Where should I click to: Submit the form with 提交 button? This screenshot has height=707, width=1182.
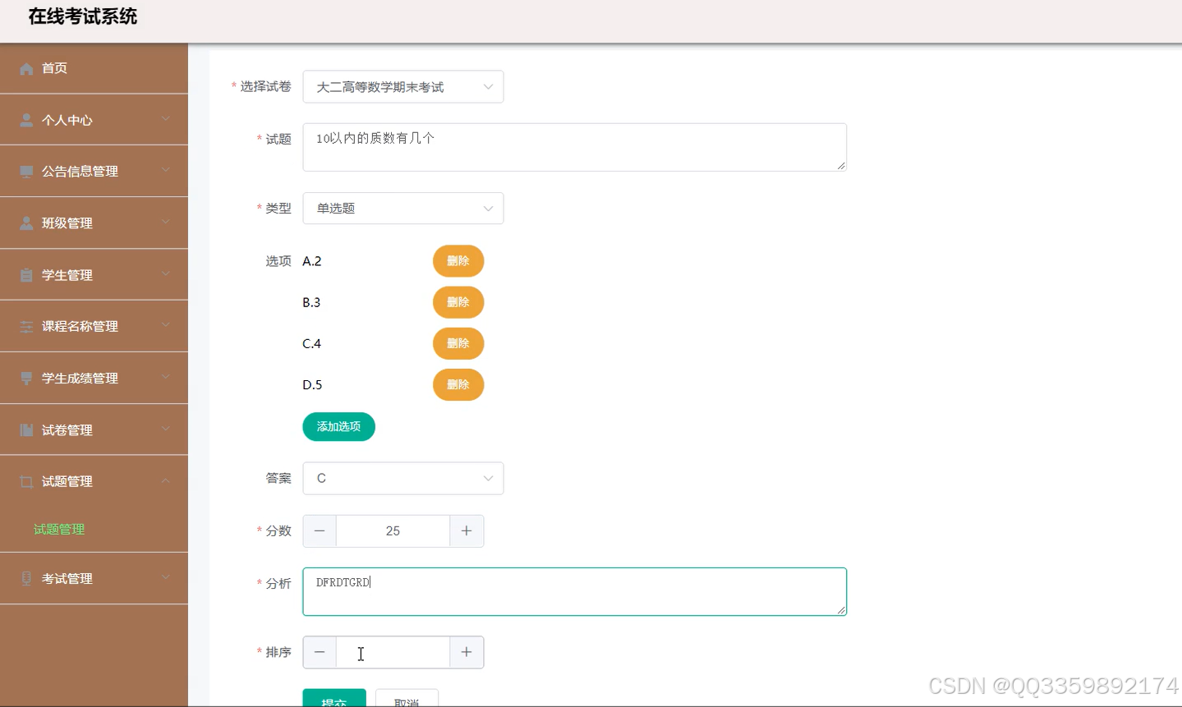click(x=334, y=698)
